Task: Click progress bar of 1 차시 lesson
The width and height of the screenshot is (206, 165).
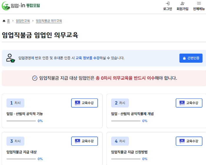Action: coord(21,121)
